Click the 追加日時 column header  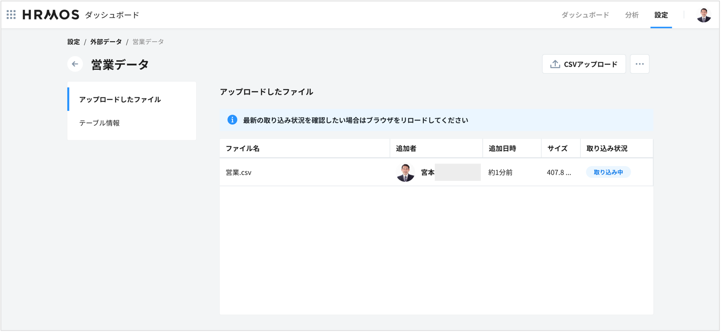(x=502, y=148)
